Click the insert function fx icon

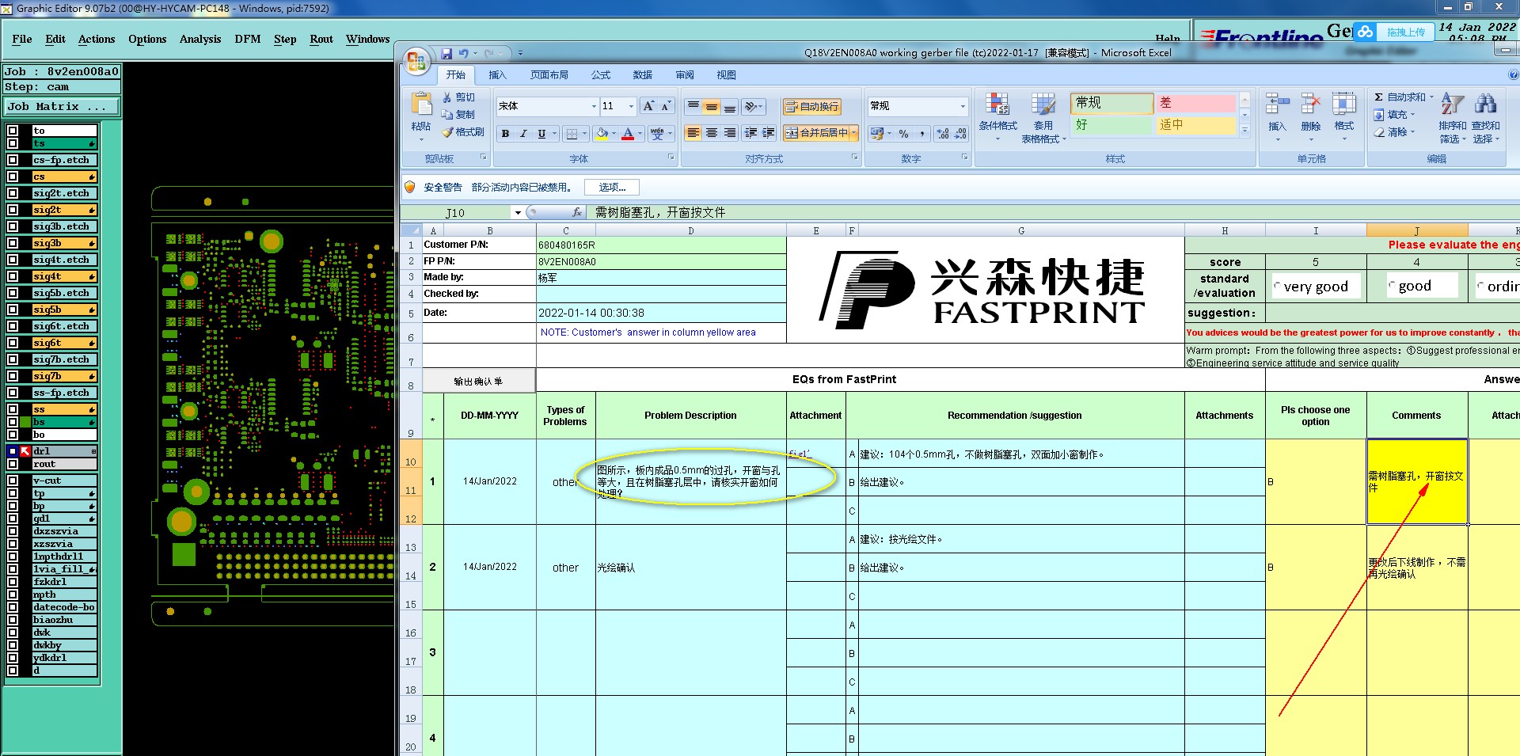577,212
